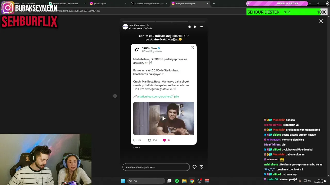Play the paused Instagram story
330x185 pixels.
195,27
